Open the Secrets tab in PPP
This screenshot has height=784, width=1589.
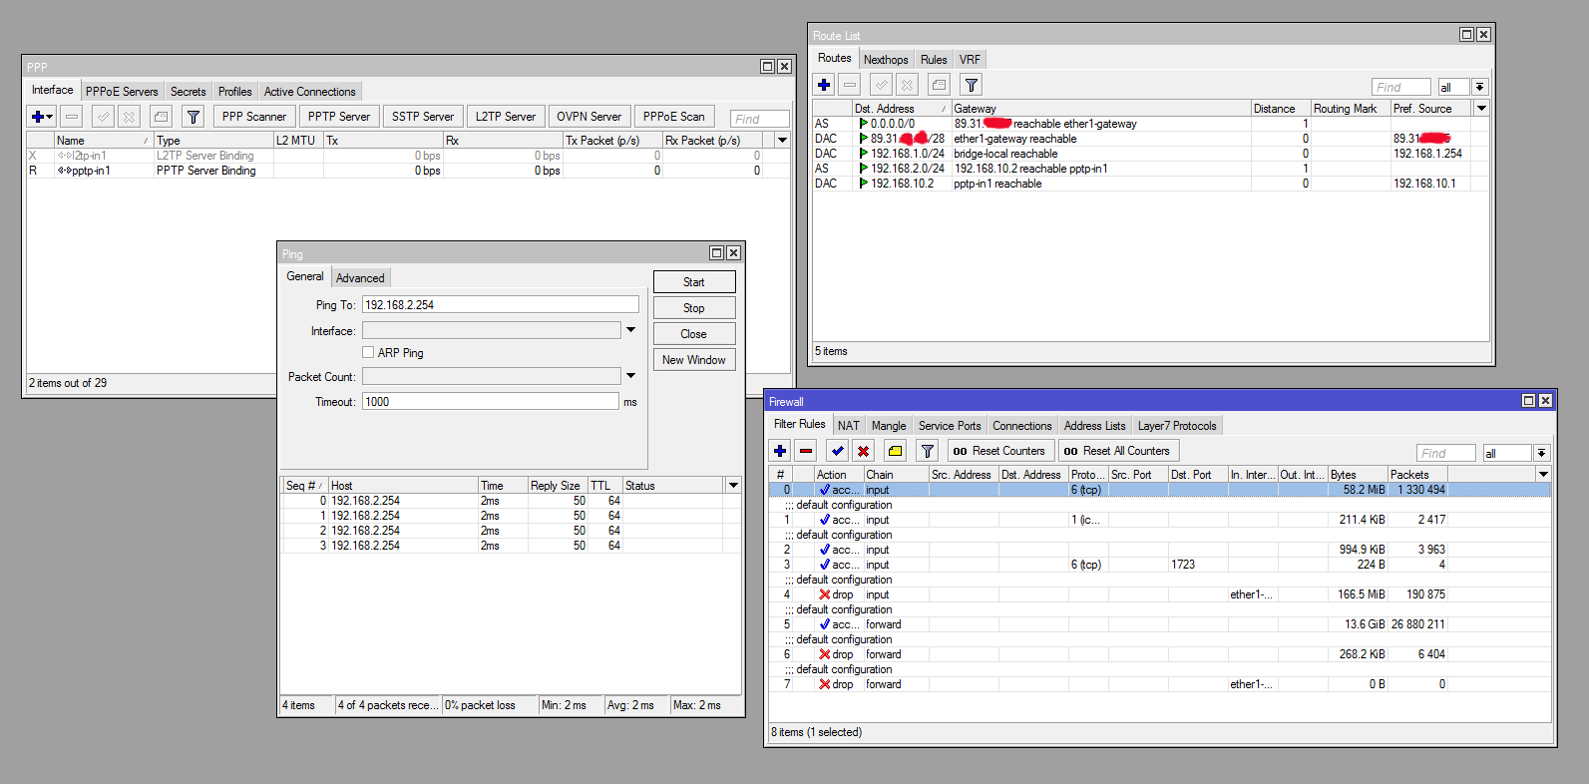pos(188,91)
